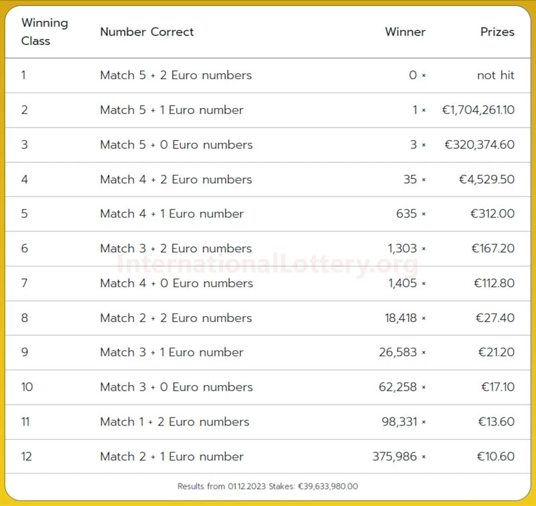The width and height of the screenshot is (536, 506).
Task: Click the €10.60 prize amount
Action: coord(495,456)
